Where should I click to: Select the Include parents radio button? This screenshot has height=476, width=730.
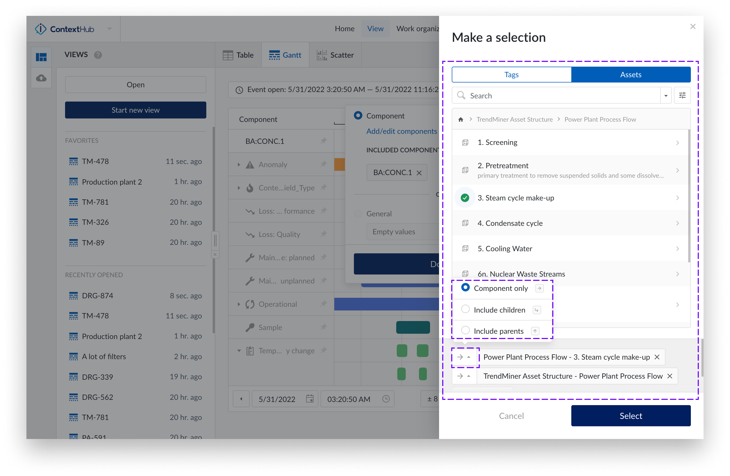(x=466, y=330)
